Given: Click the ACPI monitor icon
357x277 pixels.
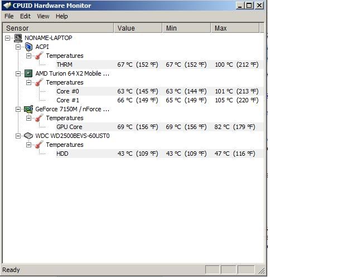Looking at the screenshot, I should click(28, 47).
